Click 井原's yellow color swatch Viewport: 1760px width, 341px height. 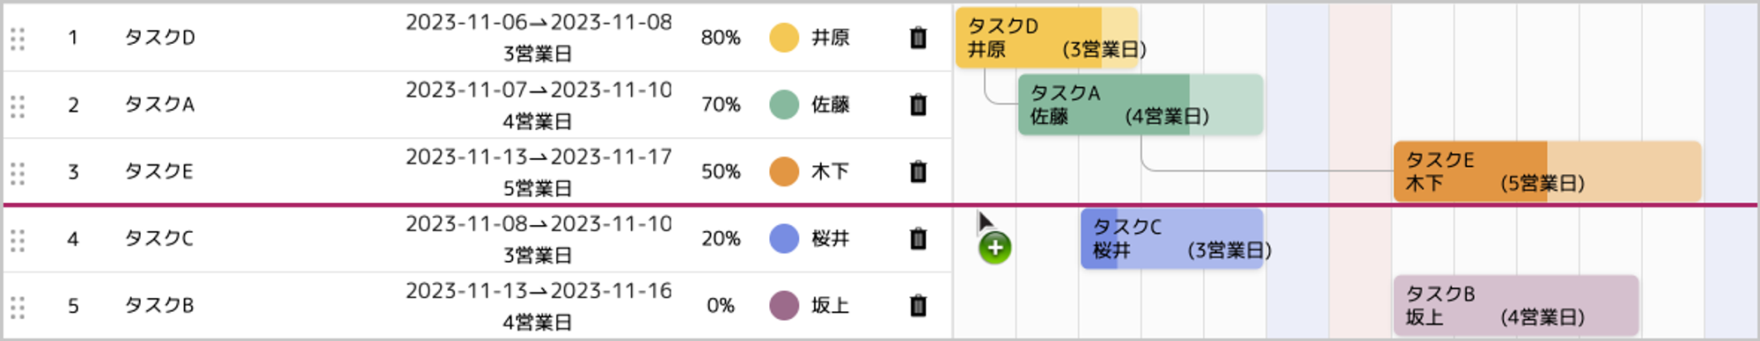[783, 38]
